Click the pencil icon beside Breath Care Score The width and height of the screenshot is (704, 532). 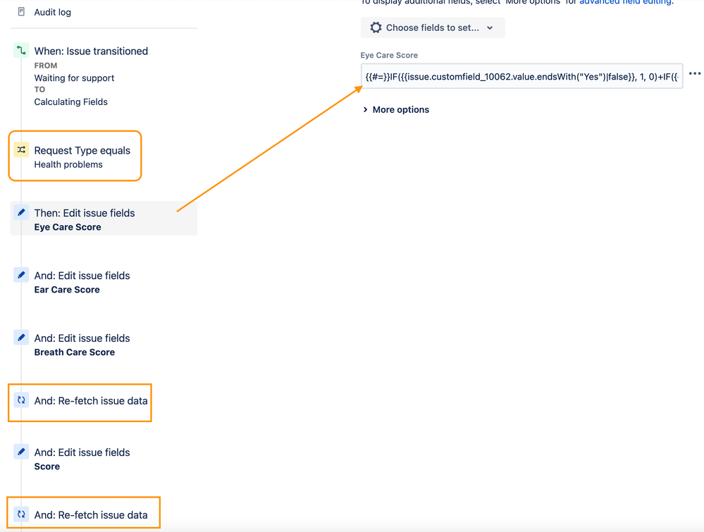point(21,338)
